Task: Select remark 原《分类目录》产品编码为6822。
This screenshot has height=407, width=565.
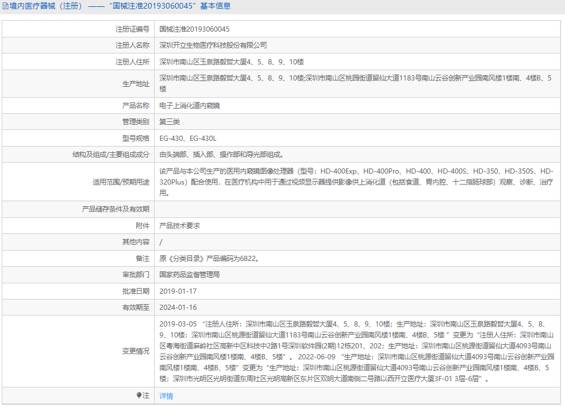Action: 209,259
